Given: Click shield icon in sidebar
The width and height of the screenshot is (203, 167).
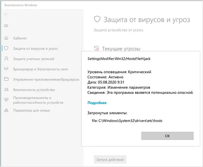Looking at the screenshot, I should 6,48.
